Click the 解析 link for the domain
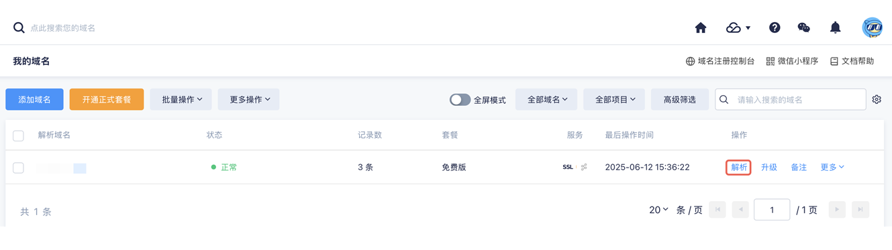Image resolution: width=892 pixels, height=250 pixels. pos(738,167)
